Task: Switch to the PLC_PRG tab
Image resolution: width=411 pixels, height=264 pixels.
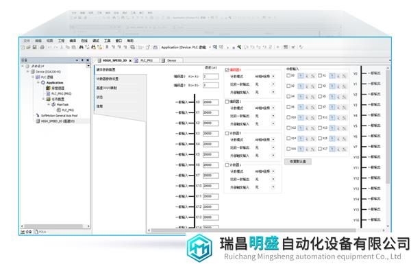Action: point(146,60)
